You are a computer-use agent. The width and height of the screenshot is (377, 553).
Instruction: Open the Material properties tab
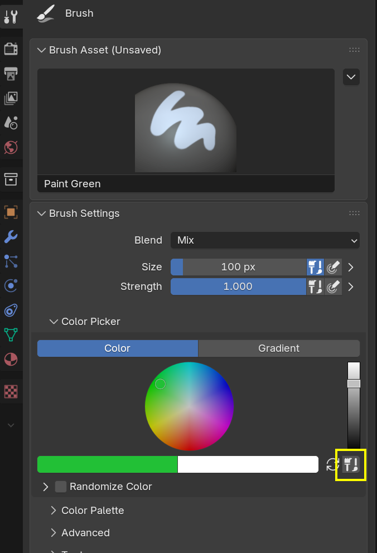[11, 359]
